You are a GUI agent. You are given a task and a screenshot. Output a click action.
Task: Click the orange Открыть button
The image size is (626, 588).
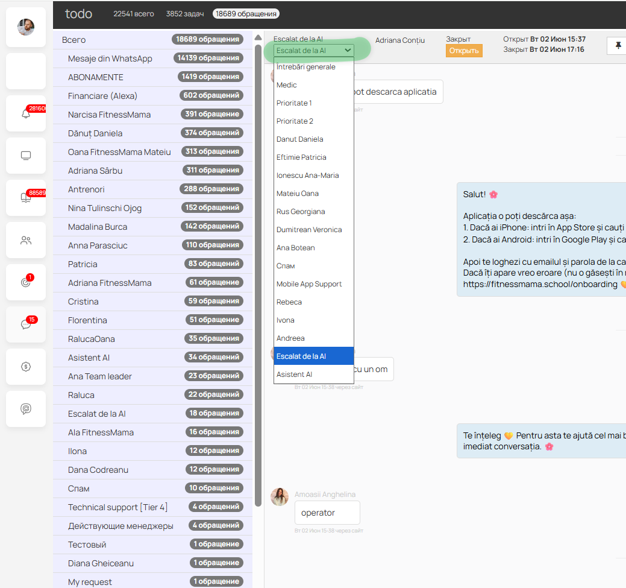(464, 51)
